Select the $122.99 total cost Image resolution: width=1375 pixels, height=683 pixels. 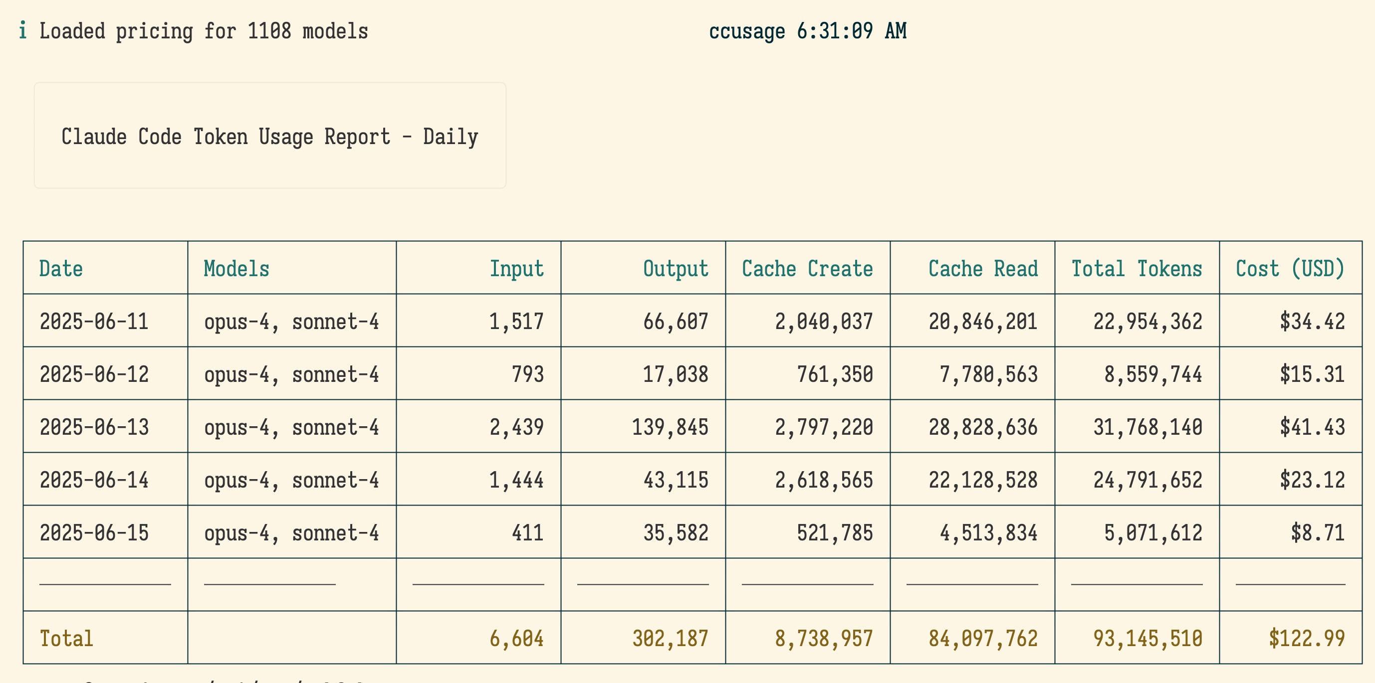pyautogui.click(x=1306, y=638)
